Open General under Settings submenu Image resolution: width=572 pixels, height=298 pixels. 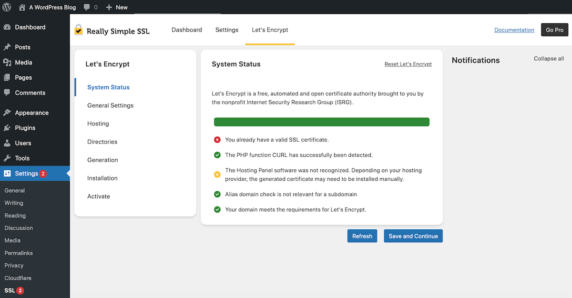15,190
